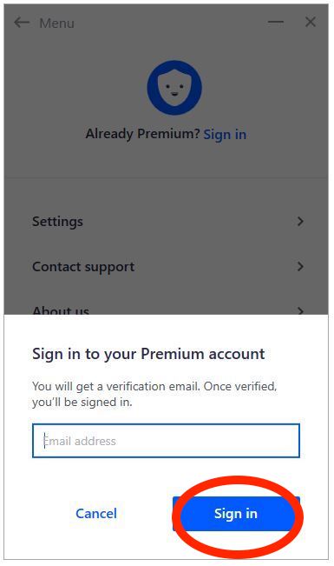
Task: Click the Sign in link beside Already Premium
Action: 225,135
